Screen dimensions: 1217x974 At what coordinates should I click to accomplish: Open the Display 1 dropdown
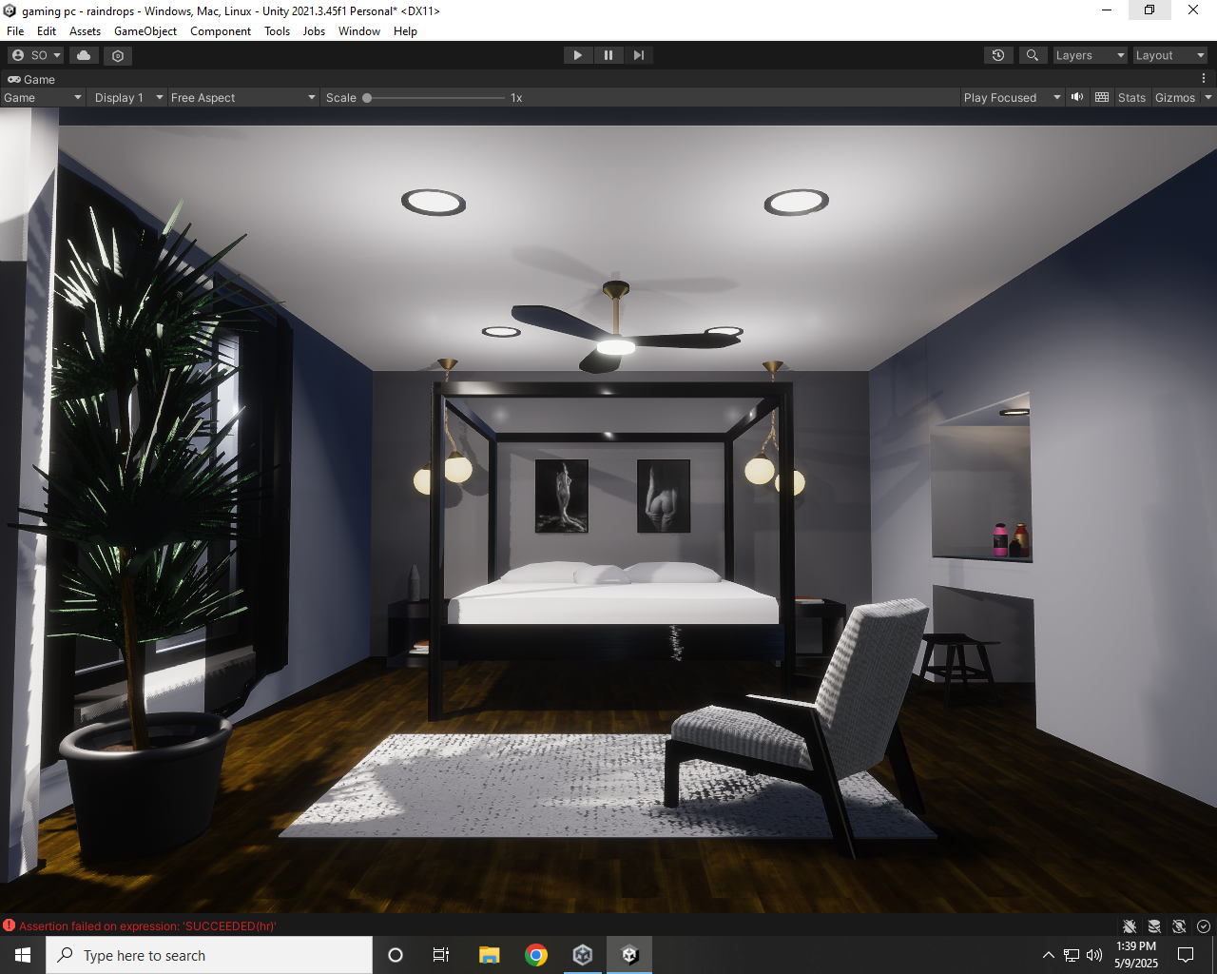(x=128, y=97)
